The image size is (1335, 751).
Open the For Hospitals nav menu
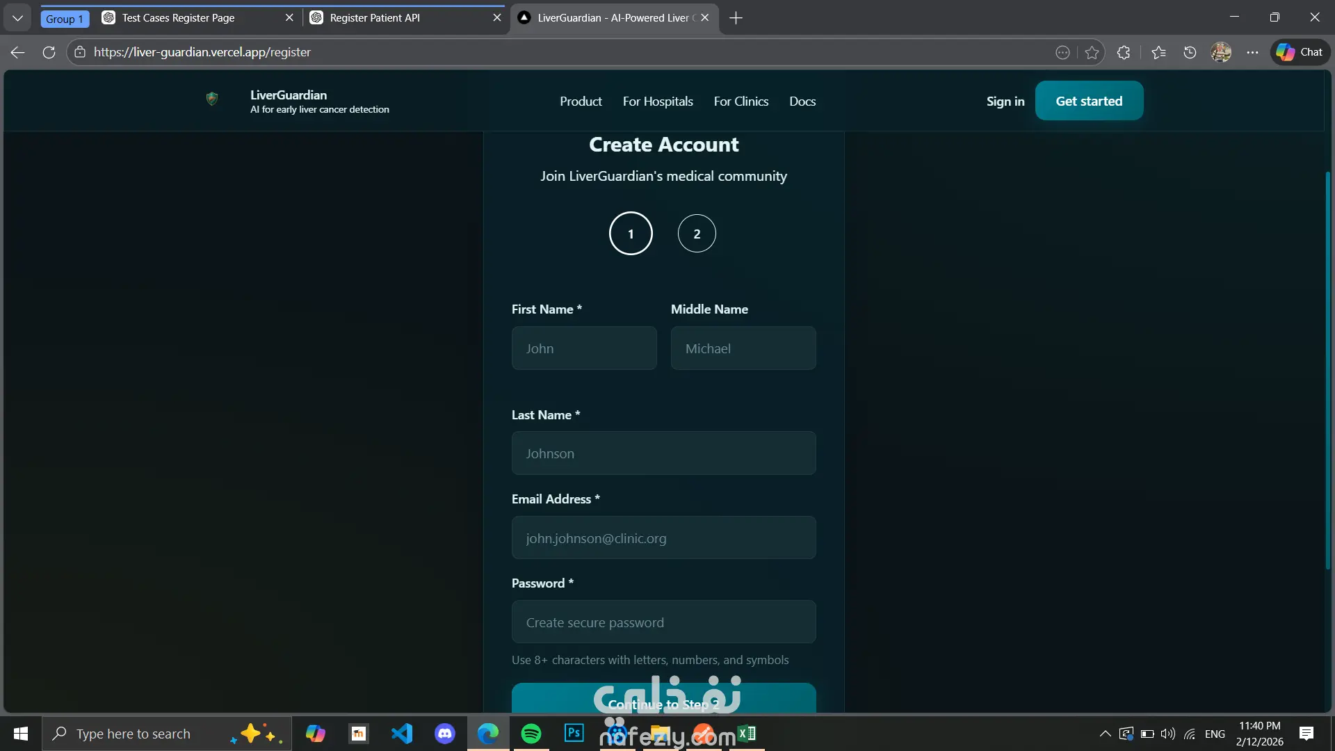[x=657, y=102]
